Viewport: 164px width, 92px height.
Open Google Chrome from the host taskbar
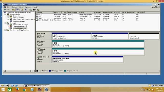25,90
